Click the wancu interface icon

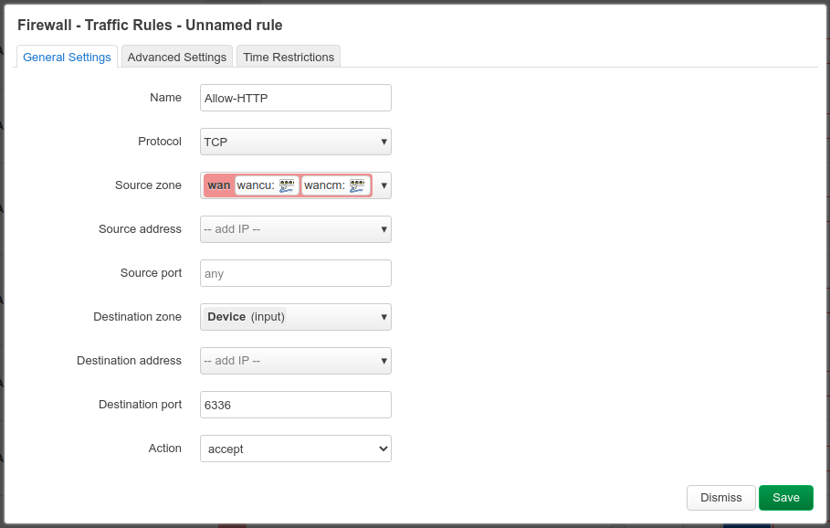click(287, 185)
